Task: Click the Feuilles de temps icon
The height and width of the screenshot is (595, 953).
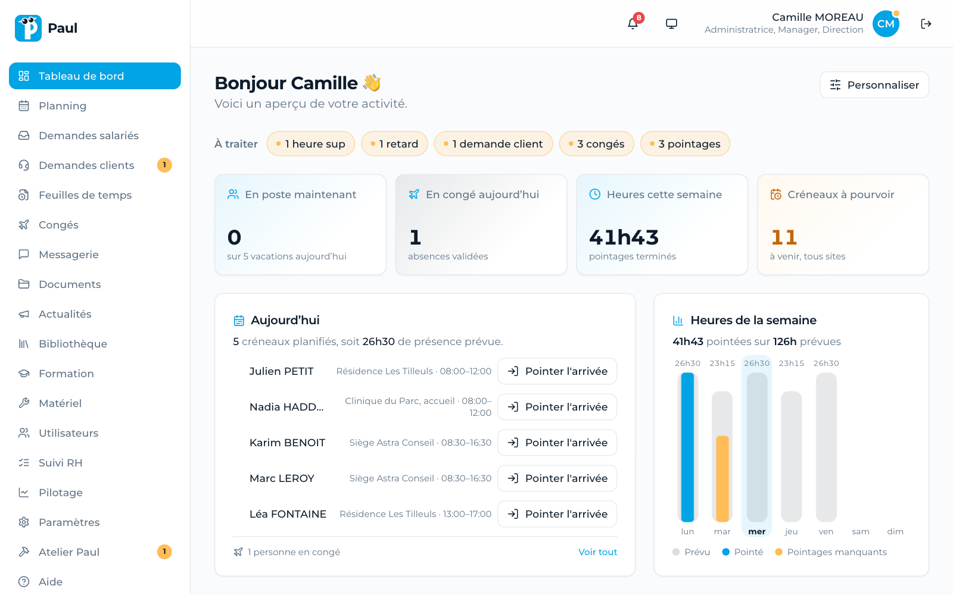Action: point(24,195)
